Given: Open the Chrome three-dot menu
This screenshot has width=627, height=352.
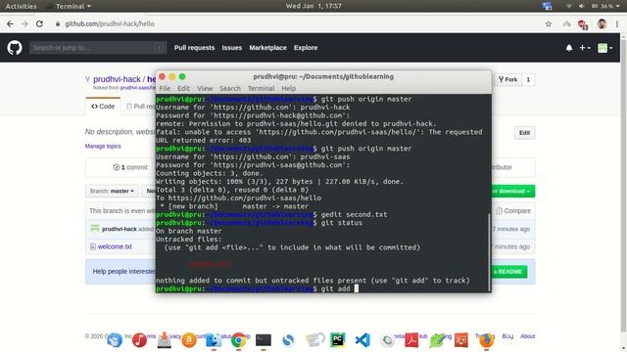Looking at the screenshot, I should pyautogui.click(x=617, y=23).
